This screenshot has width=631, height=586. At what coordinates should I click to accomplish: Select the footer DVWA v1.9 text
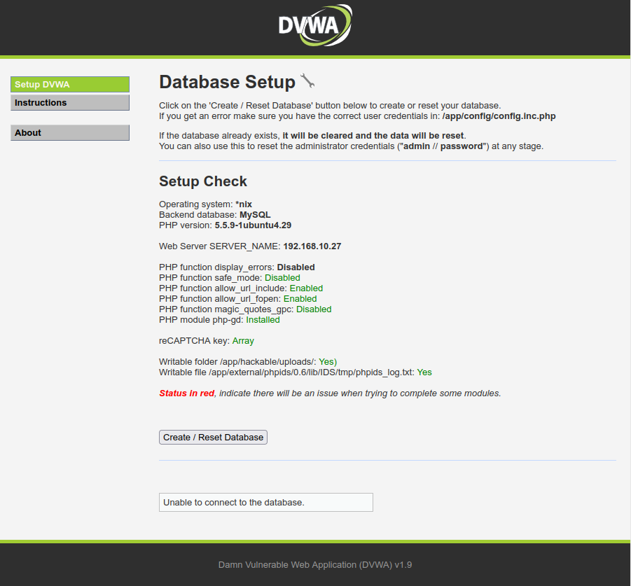click(x=315, y=565)
